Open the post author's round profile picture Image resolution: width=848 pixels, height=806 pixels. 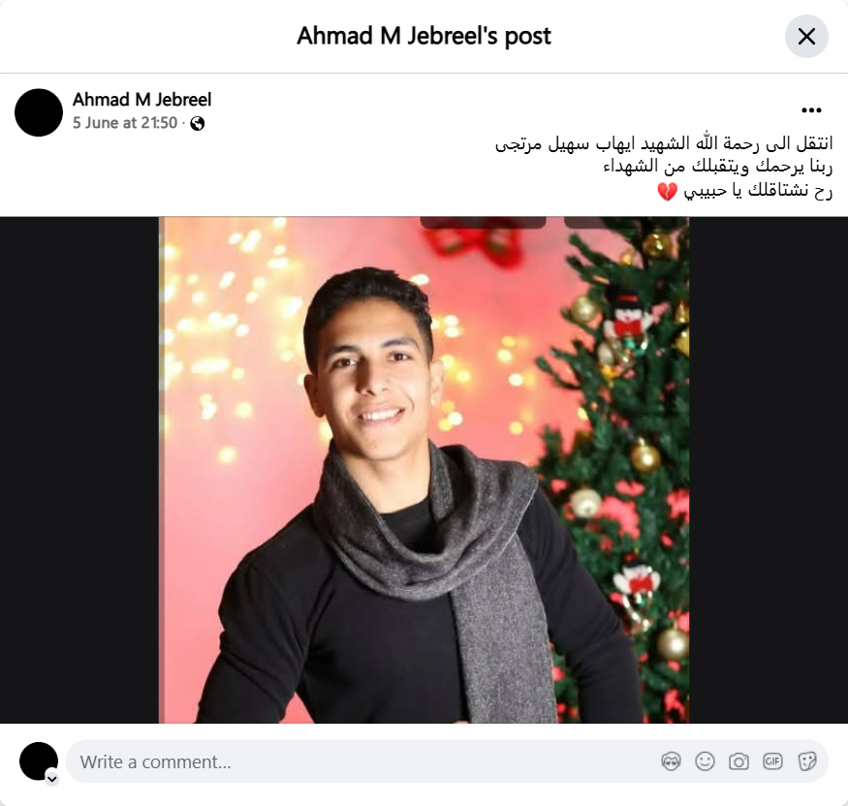pos(39,112)
